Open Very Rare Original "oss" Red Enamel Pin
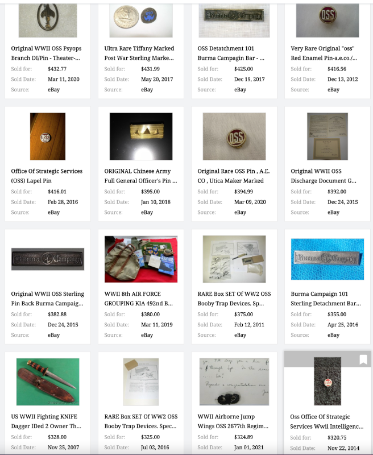The image size is (373, 455). pyautogui.click(x=324, y=53)
